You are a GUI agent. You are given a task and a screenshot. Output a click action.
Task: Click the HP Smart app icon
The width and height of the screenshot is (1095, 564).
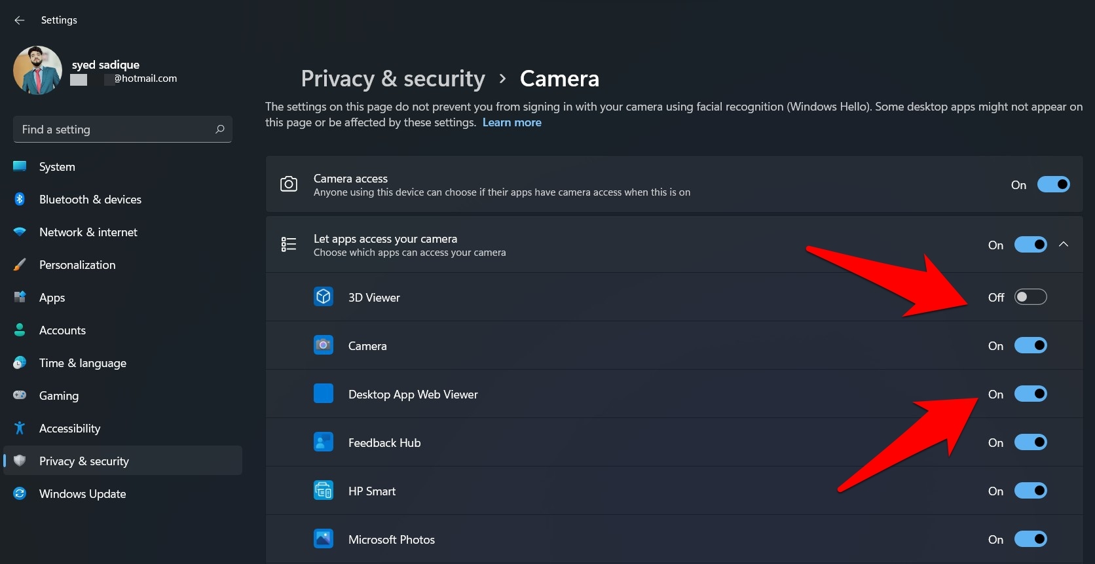(324, 491)
